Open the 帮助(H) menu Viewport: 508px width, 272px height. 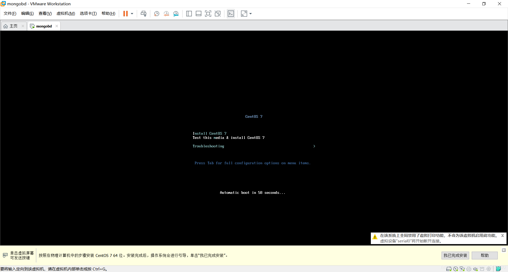pyautogui.click(x=108, y=13)
